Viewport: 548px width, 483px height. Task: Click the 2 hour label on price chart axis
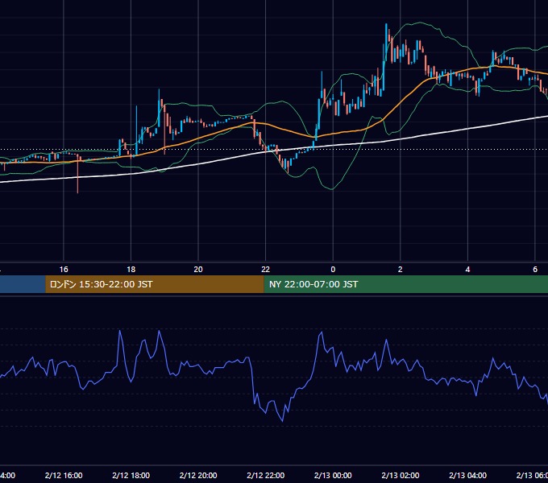[401, 270]
